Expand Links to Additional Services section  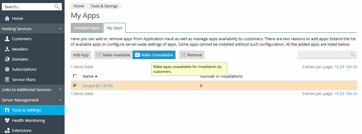60,90
